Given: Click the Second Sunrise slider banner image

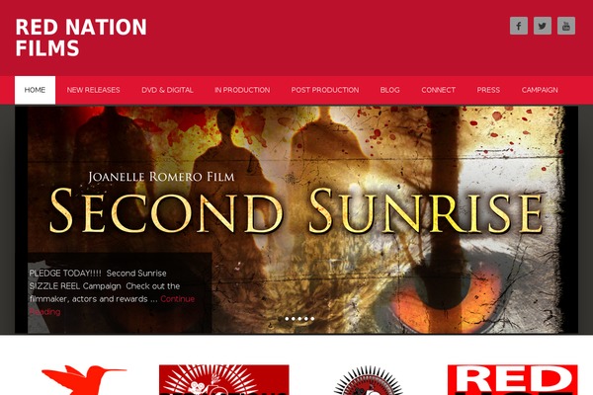Looking at the screenshot, I should pos(296,219).
